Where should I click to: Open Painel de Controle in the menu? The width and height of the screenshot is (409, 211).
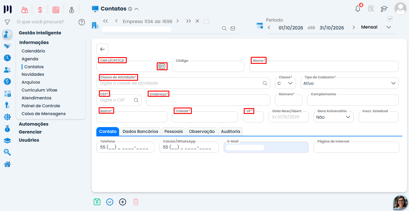pyautogui.click(x=41, y=106)
